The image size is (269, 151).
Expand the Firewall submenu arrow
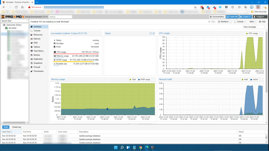[45, 67]
